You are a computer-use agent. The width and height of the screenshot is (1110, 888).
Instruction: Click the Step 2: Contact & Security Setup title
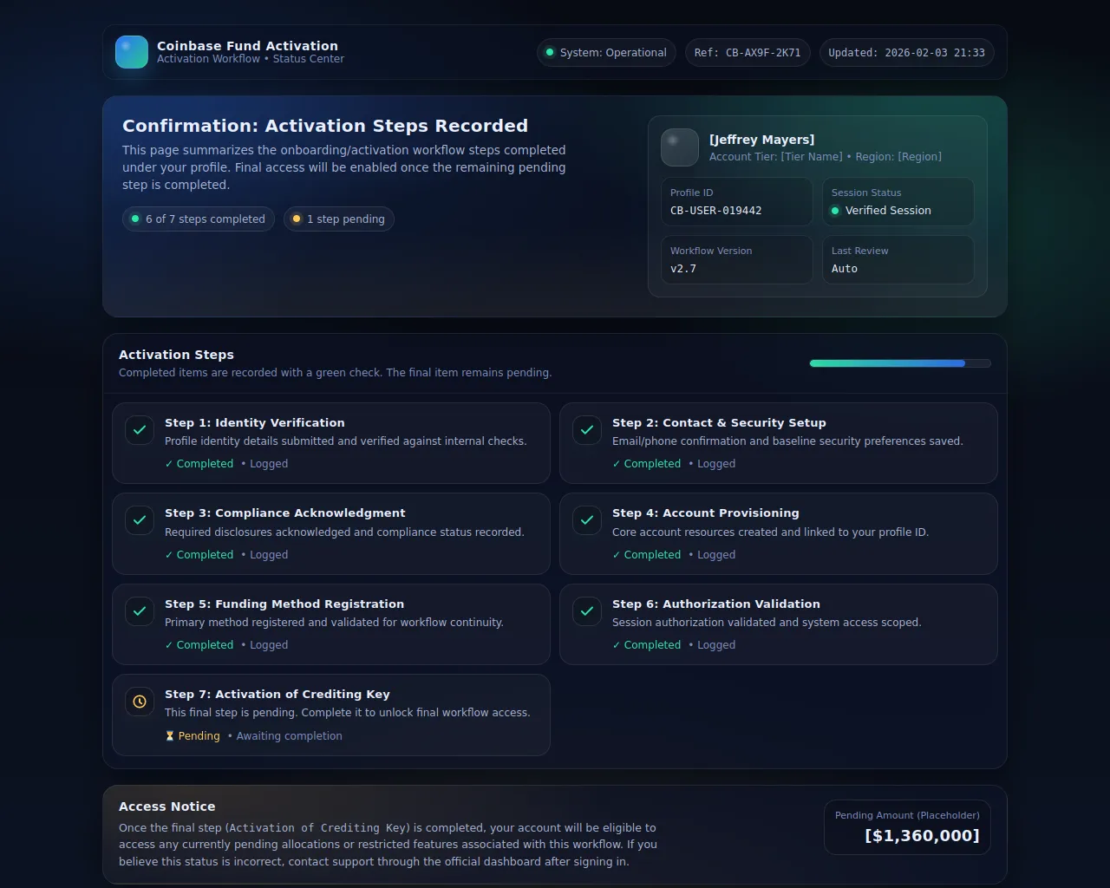pyautogui.click(x=719, y=422)
